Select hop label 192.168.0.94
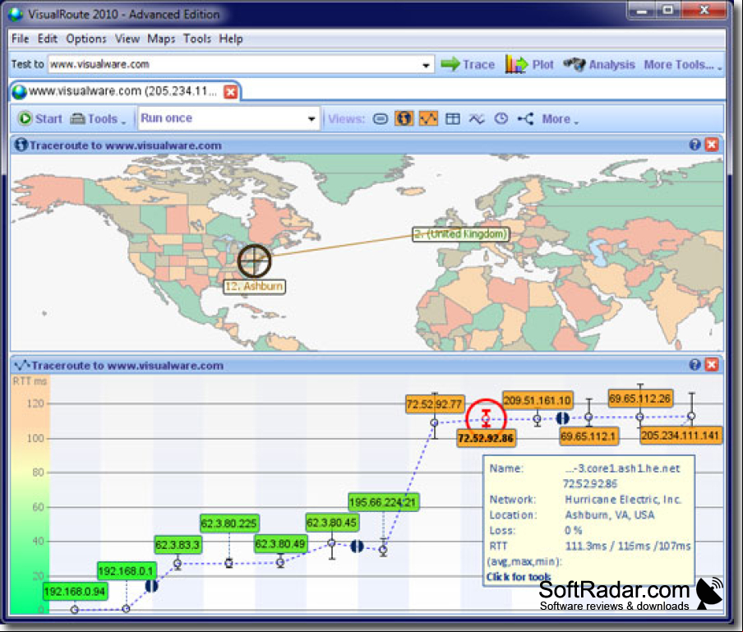 coord(75,591)
